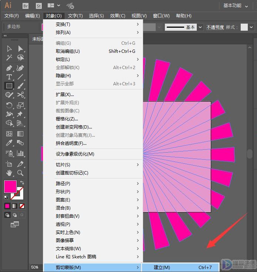Select the Scissors tool
The width and height of the screenshot is (257, 272).
pyautogui.click(x=20, y=95)
